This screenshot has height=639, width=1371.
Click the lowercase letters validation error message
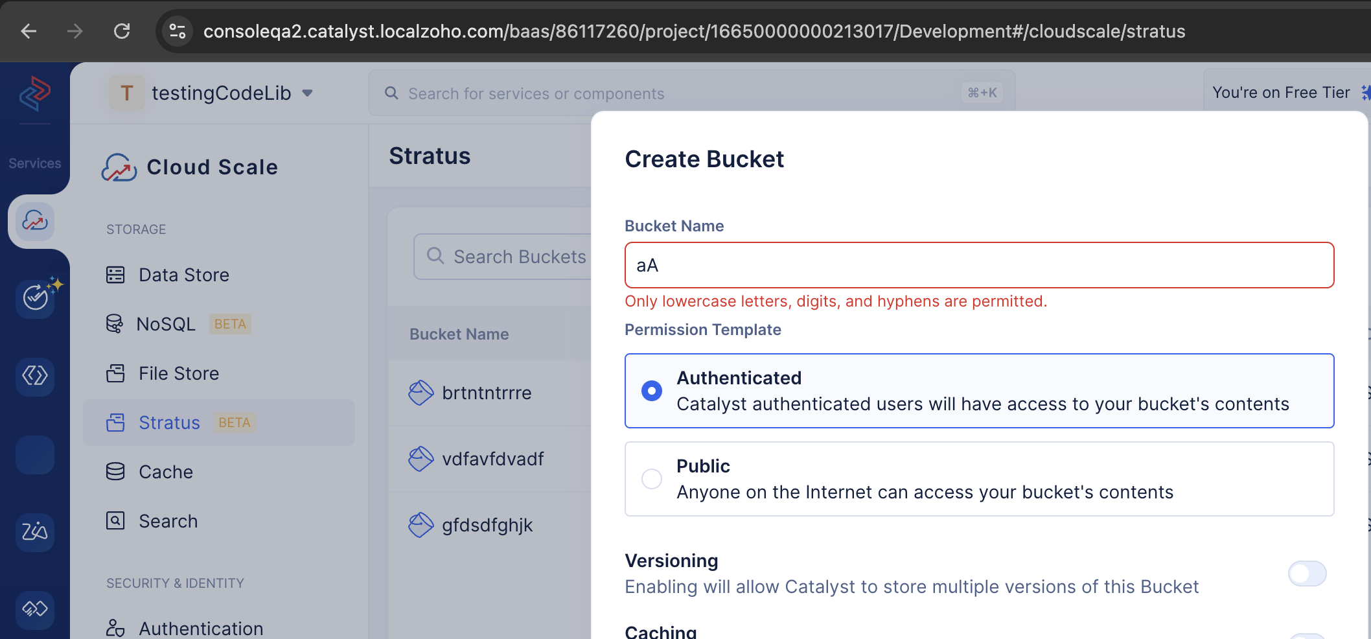coord(836,301)
